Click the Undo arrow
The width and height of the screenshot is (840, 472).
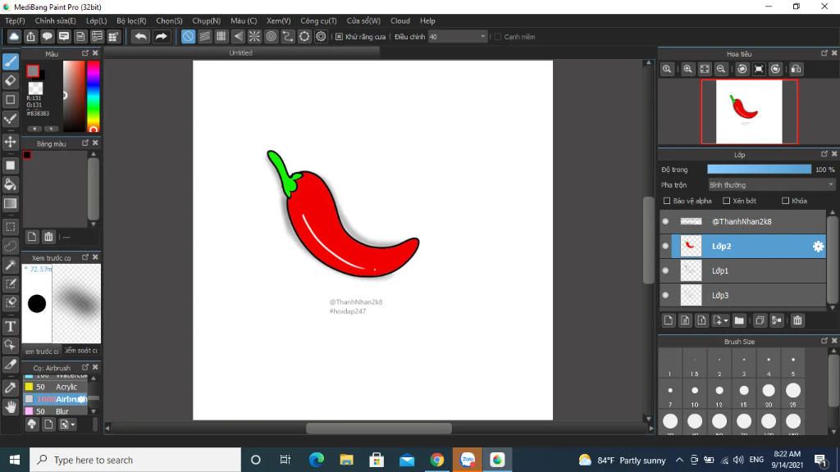tap(140, 36)
